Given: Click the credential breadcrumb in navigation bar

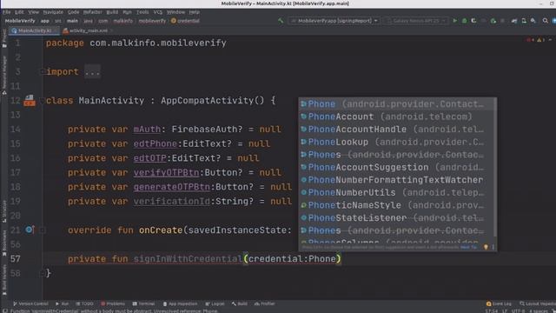Looking at the screenshot, I should 185,21.
